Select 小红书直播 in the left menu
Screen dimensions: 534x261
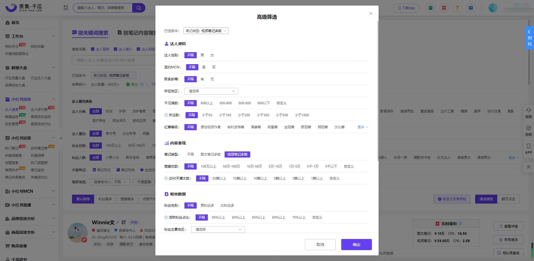pyautogui.click(x=22, y=205)
